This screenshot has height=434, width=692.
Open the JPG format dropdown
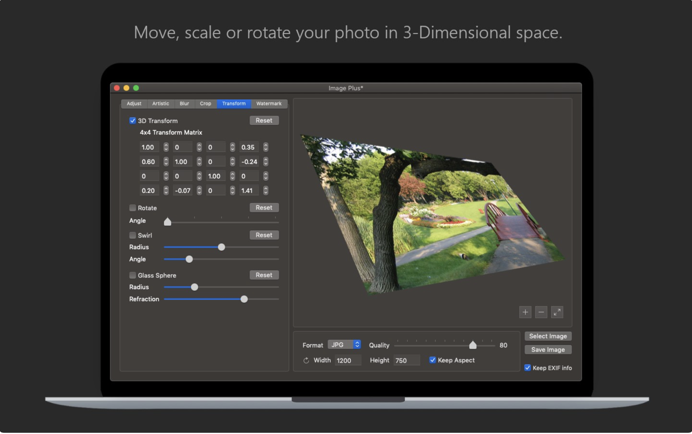344,345
